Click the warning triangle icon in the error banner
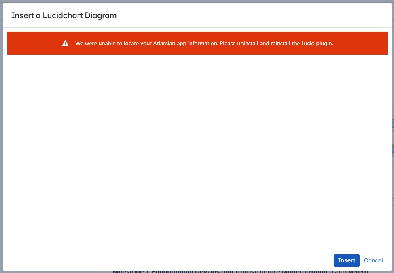This screenshot has height=273, width=394. 66,43
